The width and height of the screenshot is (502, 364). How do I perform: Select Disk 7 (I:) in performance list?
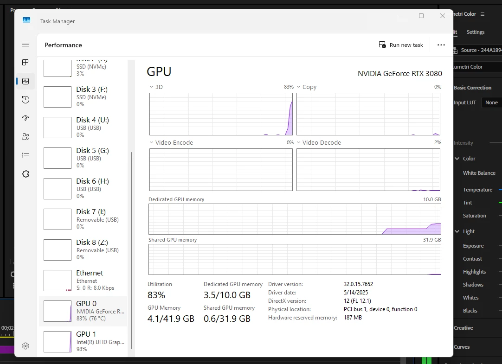click(83, 219)
